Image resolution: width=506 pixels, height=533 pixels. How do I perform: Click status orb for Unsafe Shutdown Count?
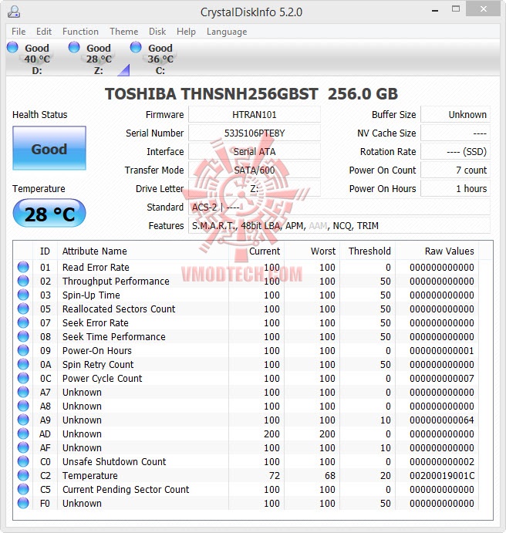[23, 461]
